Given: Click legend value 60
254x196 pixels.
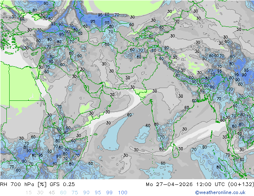Looking at the screenshot, I should pos(63,193).
